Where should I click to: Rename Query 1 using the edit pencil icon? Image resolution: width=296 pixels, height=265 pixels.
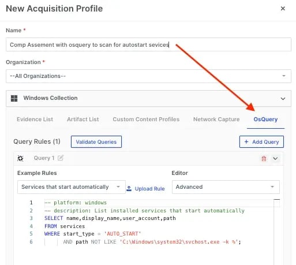61,158
